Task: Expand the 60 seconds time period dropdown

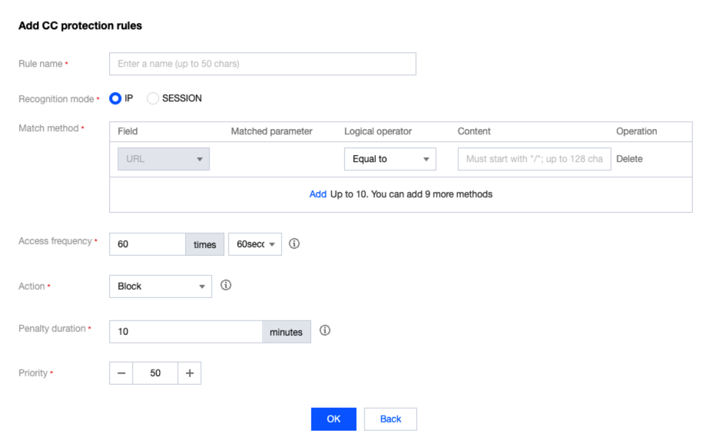Action: (x=255, y=244)
